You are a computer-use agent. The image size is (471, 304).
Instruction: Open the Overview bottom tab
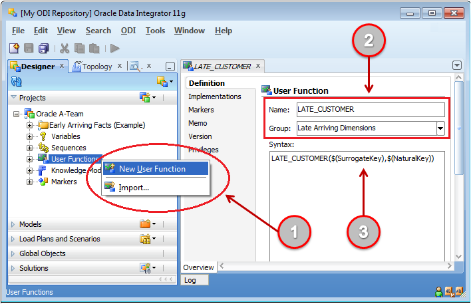tap(198, 267)
